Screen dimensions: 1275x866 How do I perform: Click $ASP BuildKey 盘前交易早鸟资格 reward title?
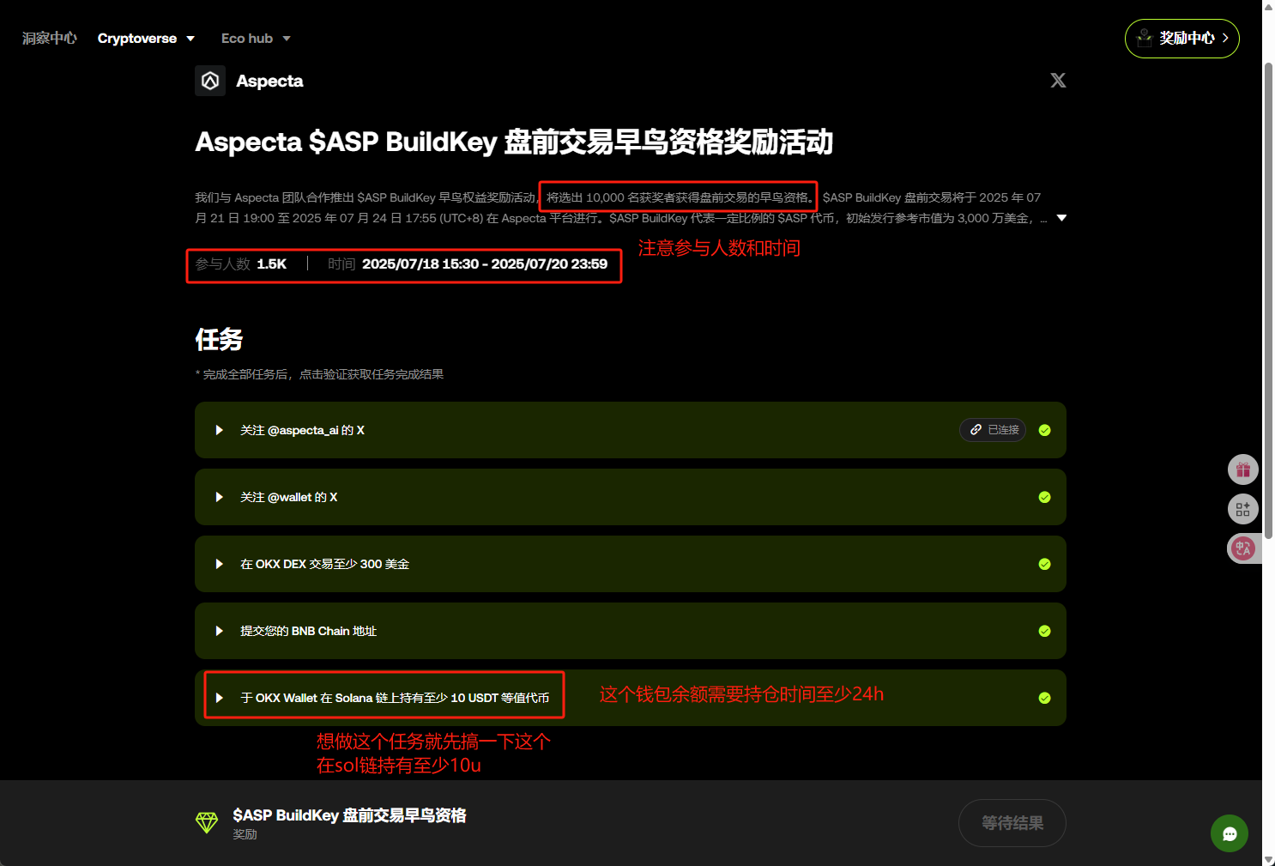pyautogui.click(x=349, y=815)
